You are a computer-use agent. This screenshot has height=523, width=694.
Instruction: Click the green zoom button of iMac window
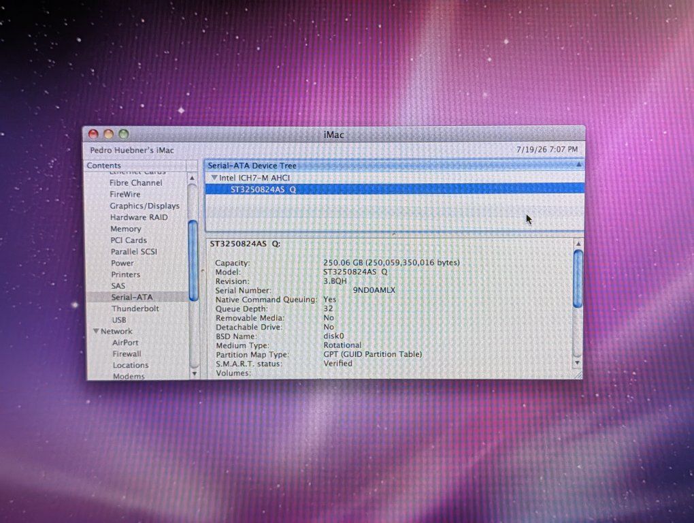tap(123, 133)
